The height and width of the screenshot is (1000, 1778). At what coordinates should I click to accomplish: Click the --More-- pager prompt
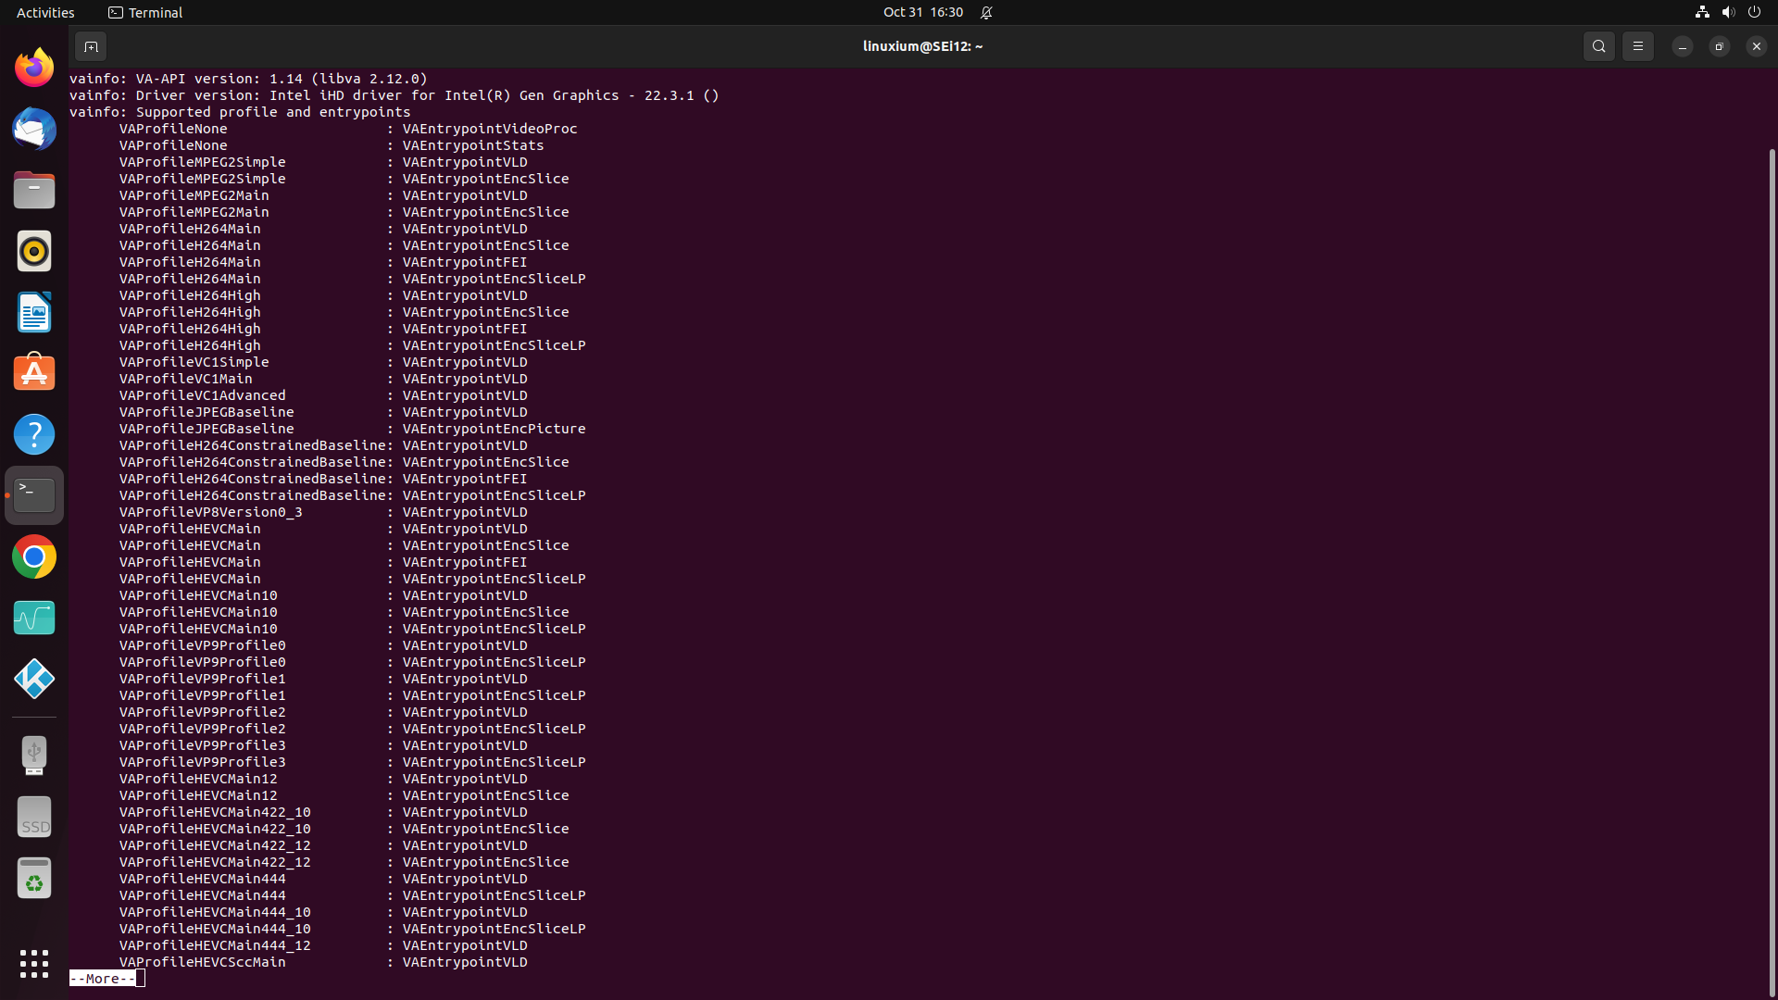103,979
